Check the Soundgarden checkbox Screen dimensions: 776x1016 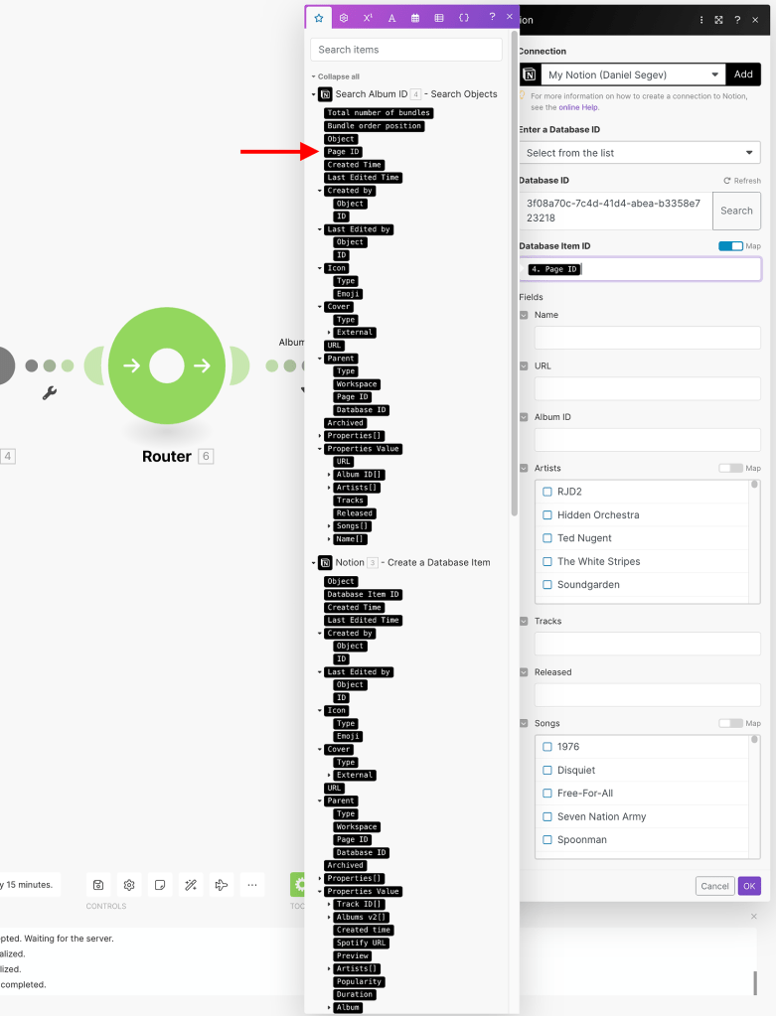pos(547,584)
